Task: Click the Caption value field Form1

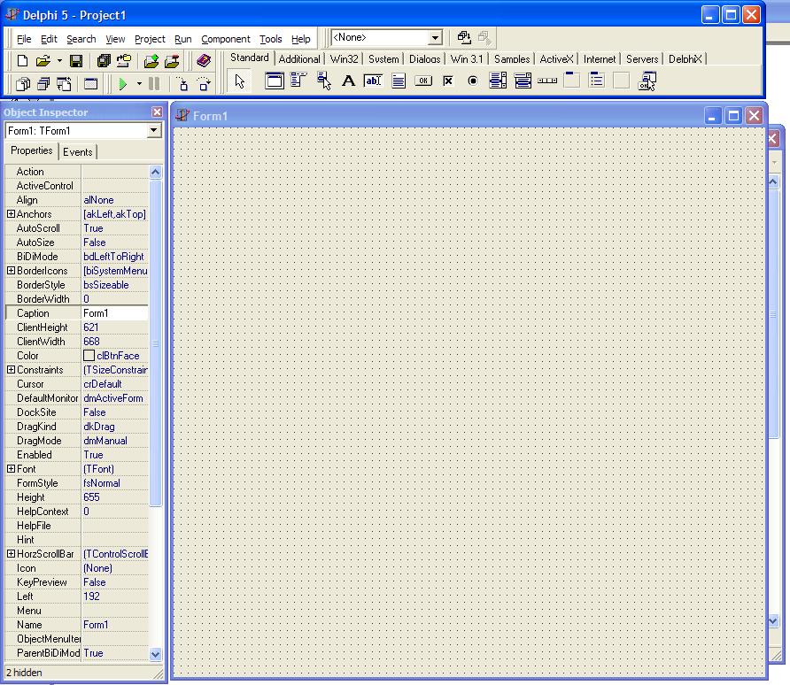Action: [115, 313]
